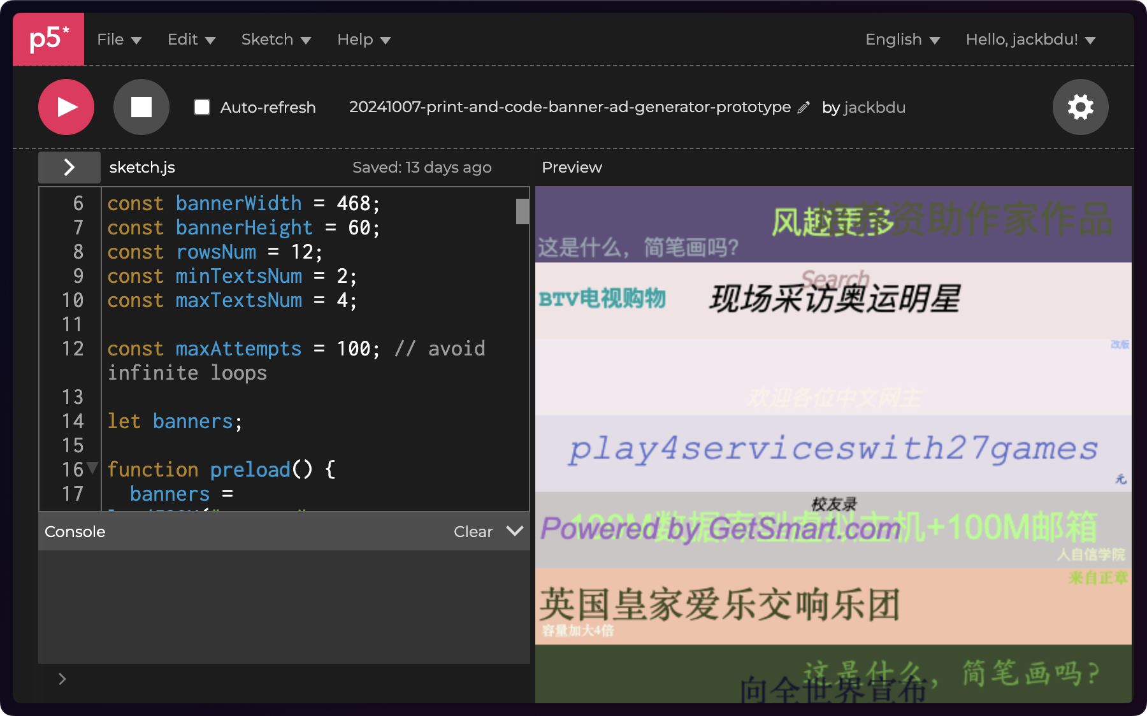Open the Hello, jackbdu! account dropdown
Viewport: 1147px width, 716px height.
(x=1030, y=39)
